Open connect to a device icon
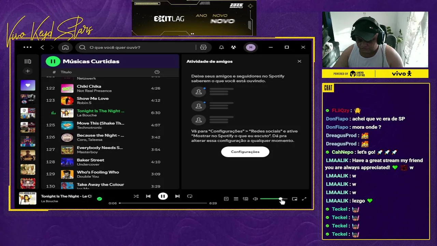Screen dimensions: 437x246 pyautogui.click(x=245, y=199)
